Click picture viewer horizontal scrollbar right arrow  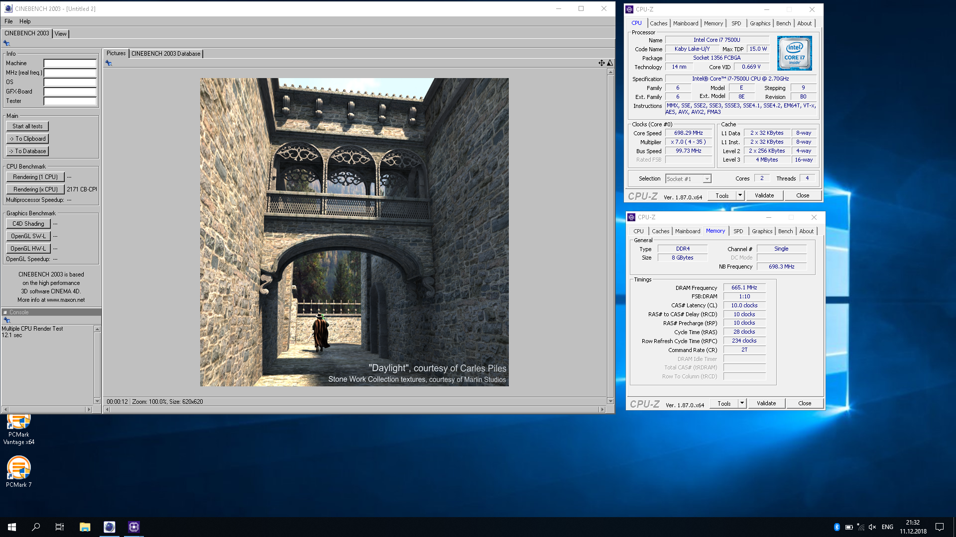tap(602, 410)
